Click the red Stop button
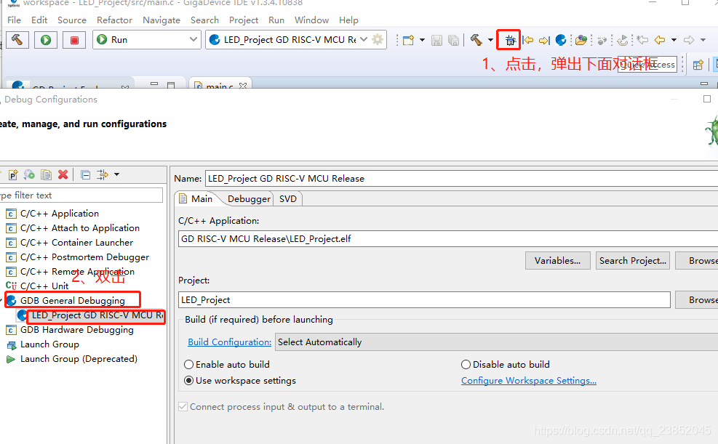Image resolution: width=718 pixels, height=444 pixels. point(74,40)
